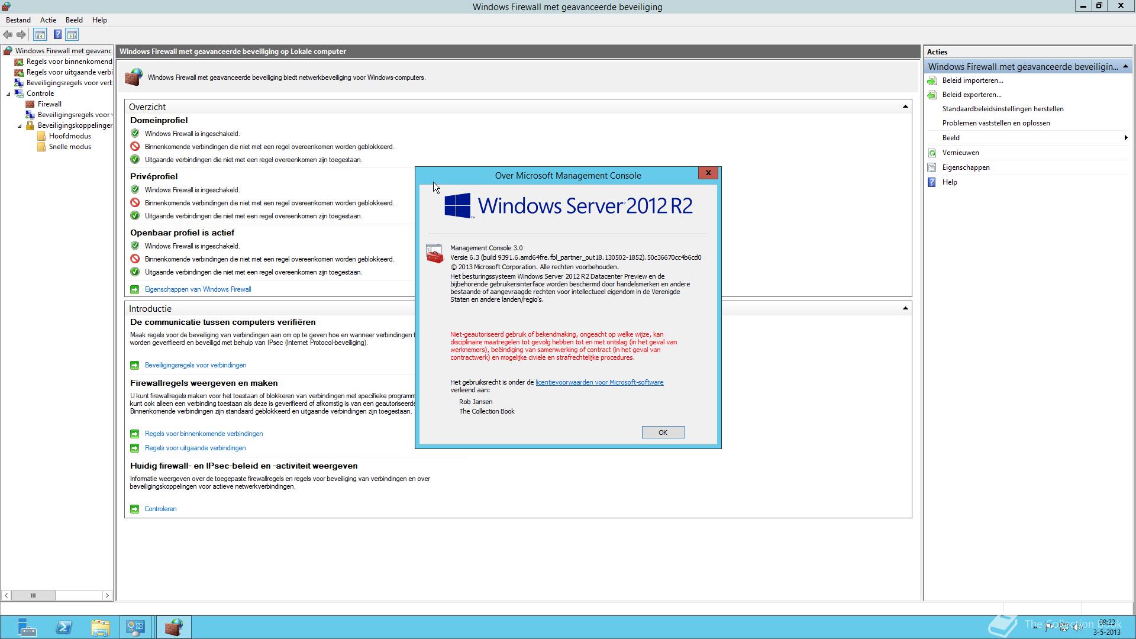Screen dimensions: 1136x639
Task: Click OK in the About dialog
Action: click(663, 433)
